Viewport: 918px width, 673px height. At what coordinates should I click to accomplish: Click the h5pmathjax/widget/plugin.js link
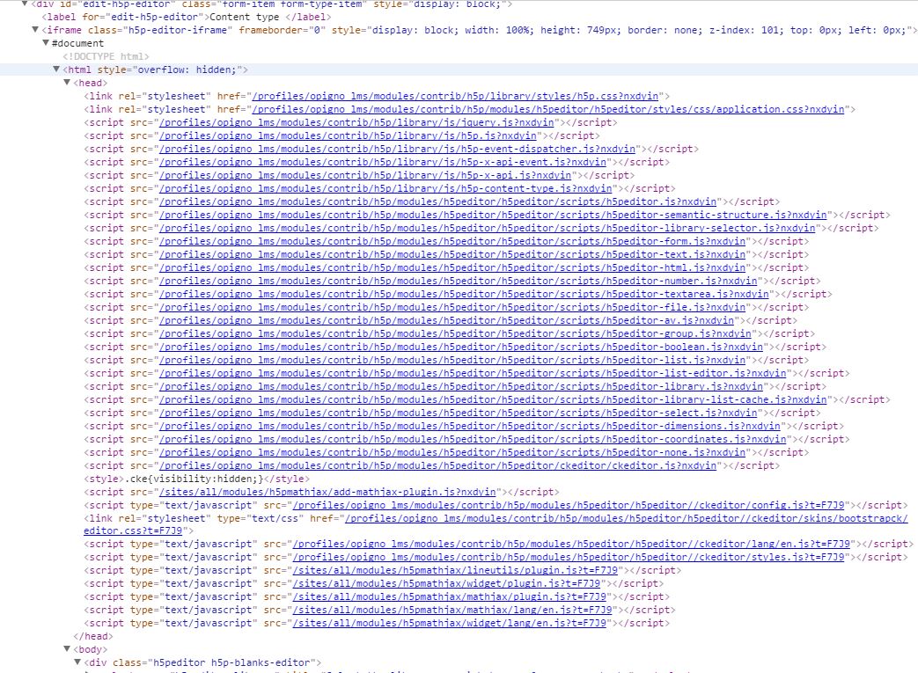click(447, 583)
